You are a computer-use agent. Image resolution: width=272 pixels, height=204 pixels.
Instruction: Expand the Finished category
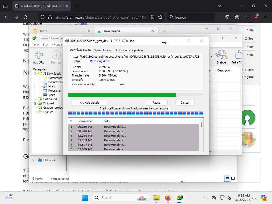tap(35, 103)
